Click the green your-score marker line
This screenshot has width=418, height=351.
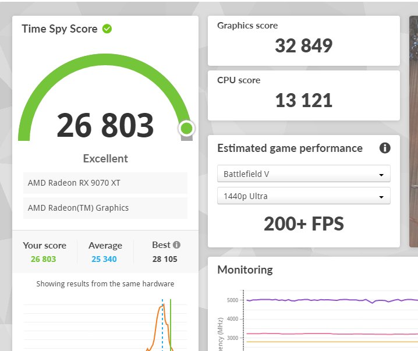coord(171,325)
